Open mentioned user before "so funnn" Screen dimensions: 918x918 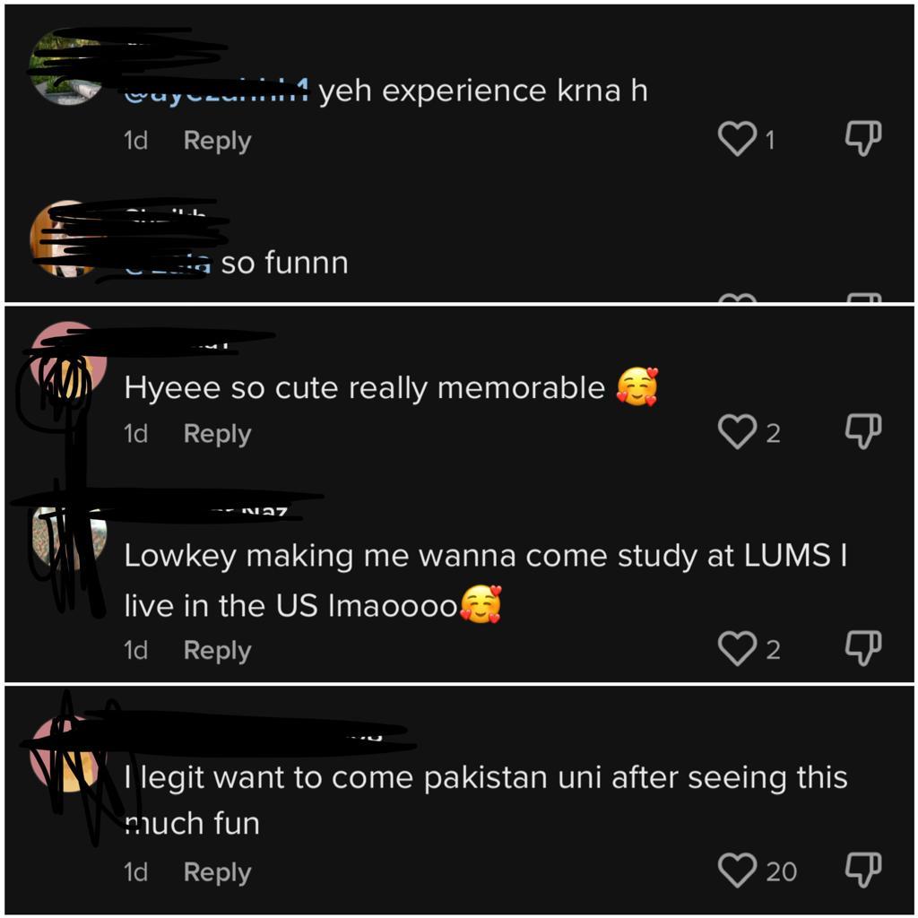point(168,264)
